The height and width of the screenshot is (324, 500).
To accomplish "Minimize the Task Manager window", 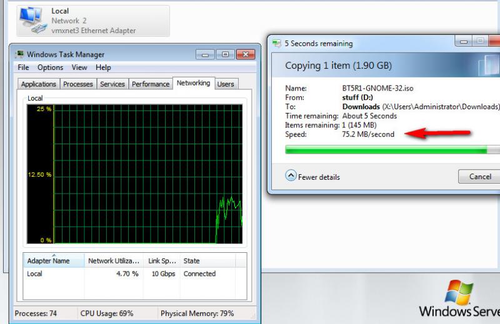I will click(x=205, y=55).
